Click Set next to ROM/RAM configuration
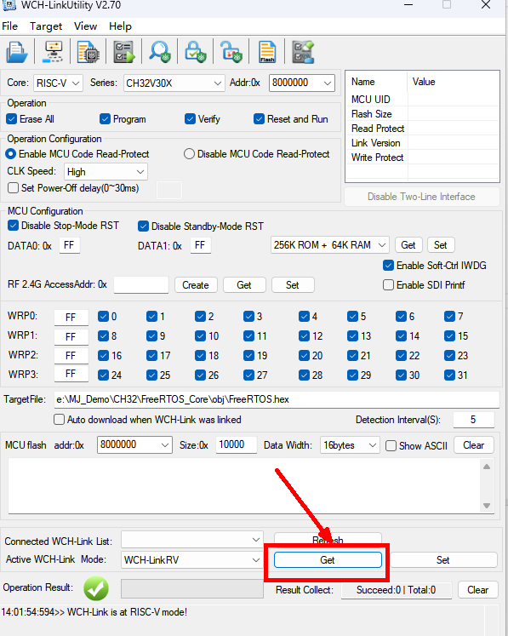508x636 pixels. [x=441, y=245]
